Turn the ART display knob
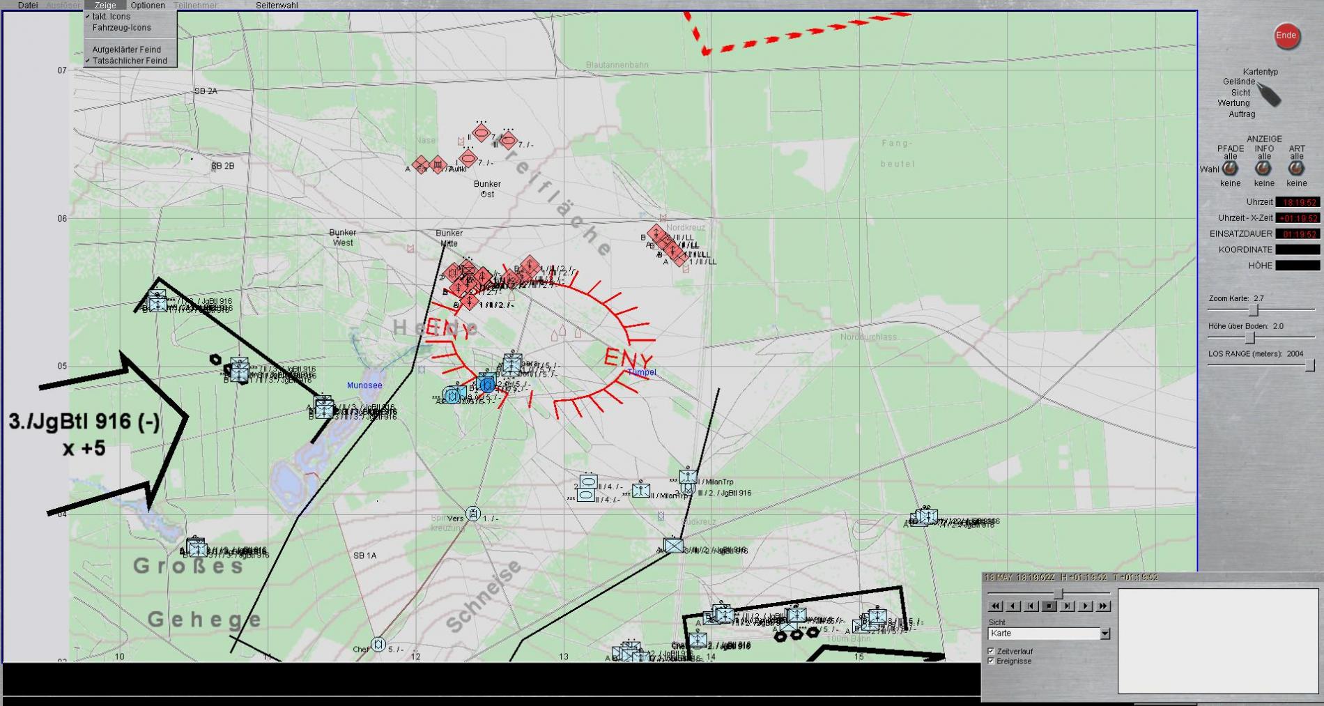Viewport: 1324px width, 706px height. 1296,169
